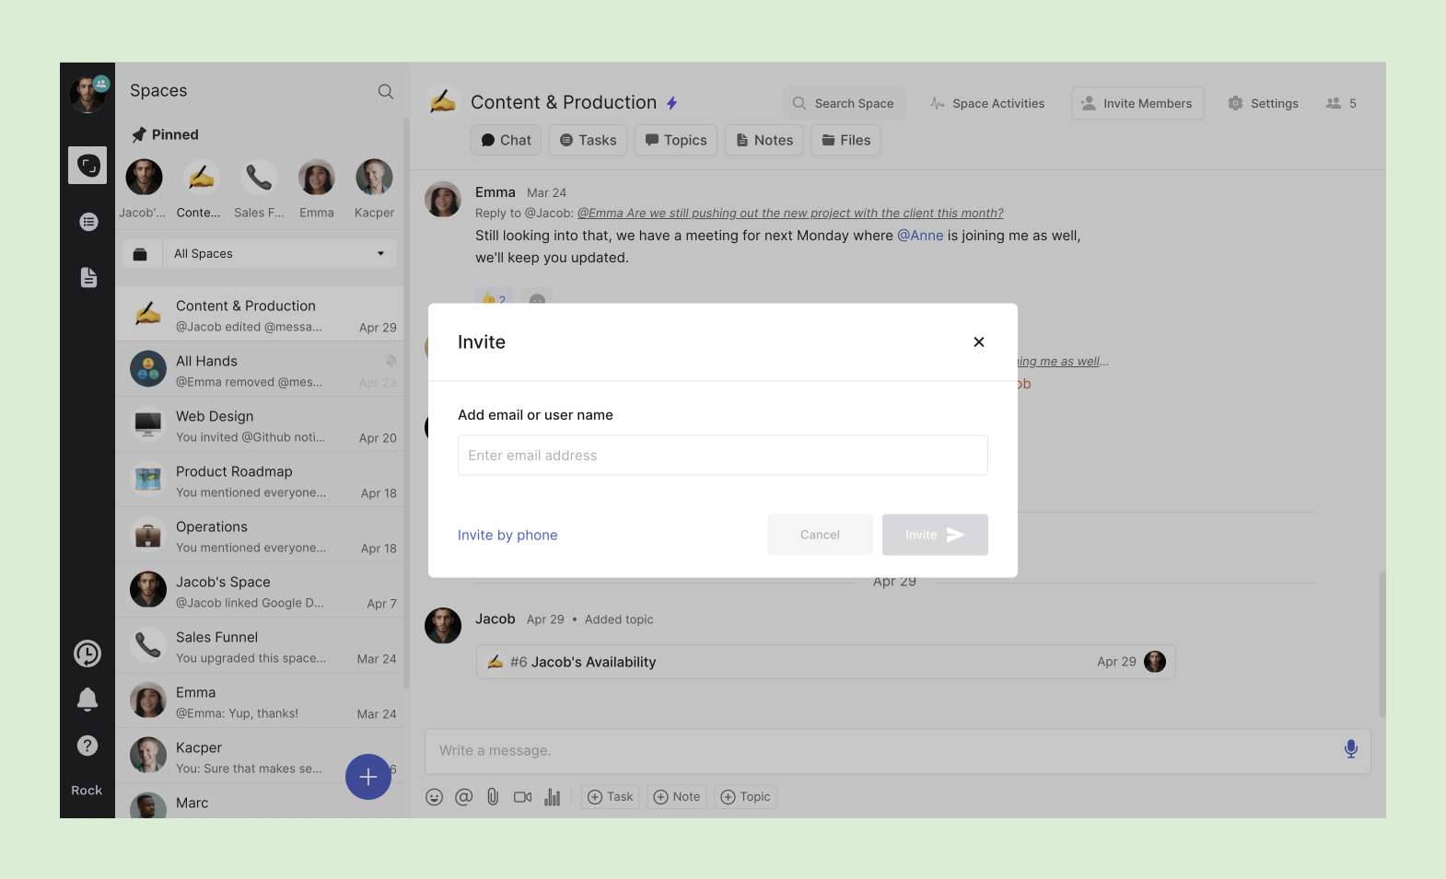Open the emoji picker icon
1446x879 pixels.
(435, 797)
